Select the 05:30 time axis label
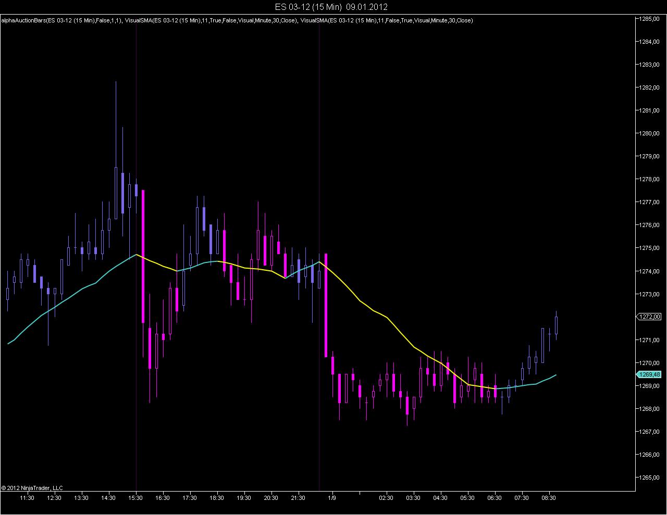Screen dimensions: 667x515 467,498
